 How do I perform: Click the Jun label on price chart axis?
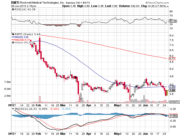pos(145,105)
